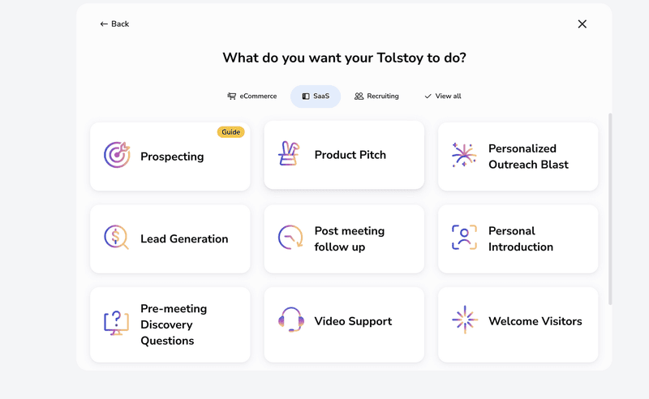Select the Welcome Visitors card label
Viewport: 649px width, 399px height.
pos(535,321)
